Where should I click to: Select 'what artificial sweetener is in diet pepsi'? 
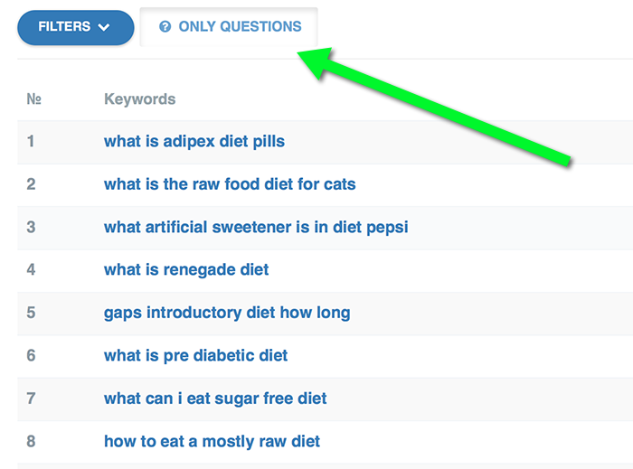click(256, 227)
